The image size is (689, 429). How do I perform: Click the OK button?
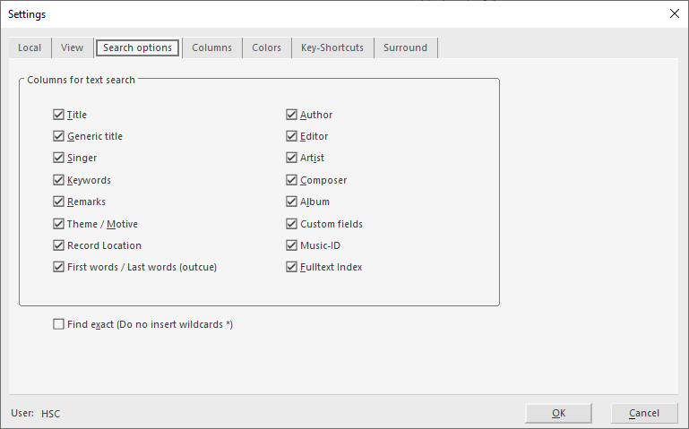558,413
